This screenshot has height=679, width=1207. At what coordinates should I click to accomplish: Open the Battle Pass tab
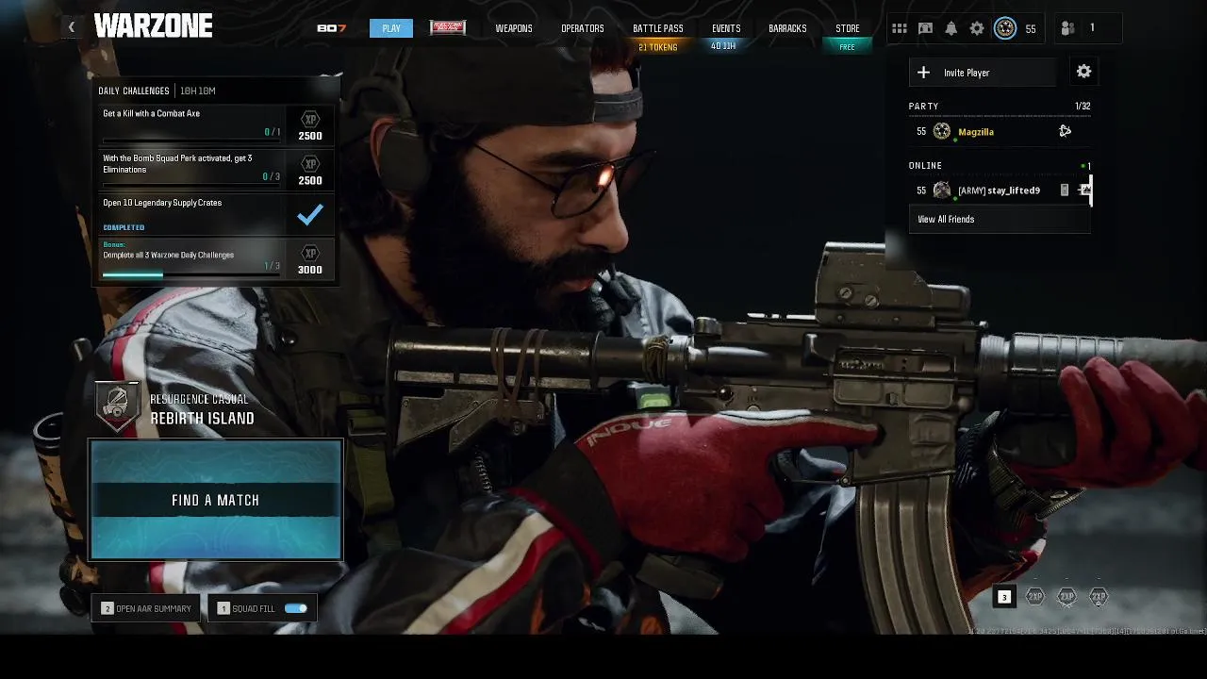point(658,28)
